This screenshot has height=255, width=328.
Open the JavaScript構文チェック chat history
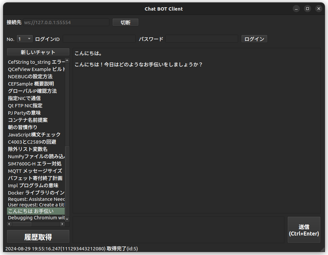(x=34, y=134)
